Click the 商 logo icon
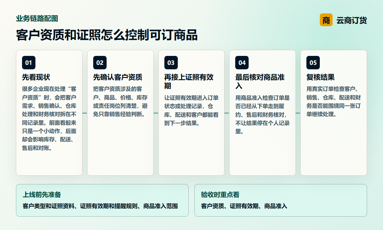The height and width of the screenshot is (230, 383). (x=326, y=20)
